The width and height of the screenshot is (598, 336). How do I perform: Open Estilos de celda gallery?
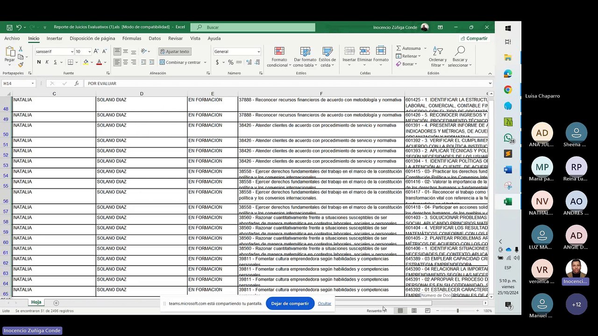[327, 57]
